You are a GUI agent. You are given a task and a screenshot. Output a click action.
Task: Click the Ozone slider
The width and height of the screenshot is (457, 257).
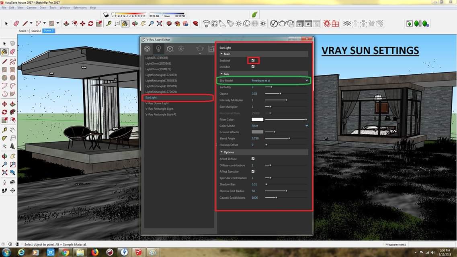pyautogui.click(x=286, y=94)
